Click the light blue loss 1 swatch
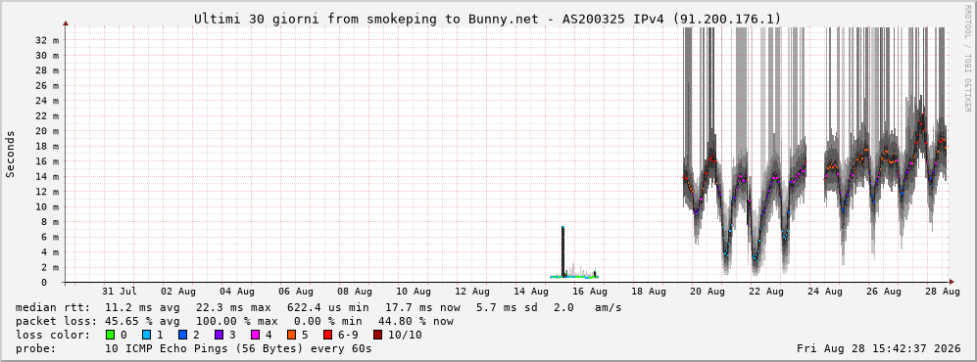The width and height of the screenshot is (977, 362). click(x=146, y=335)
